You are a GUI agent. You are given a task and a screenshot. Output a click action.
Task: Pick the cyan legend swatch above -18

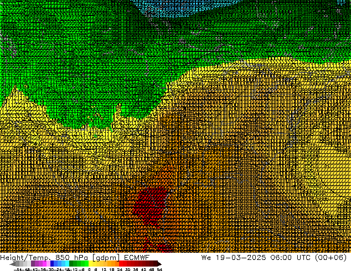click(67, 263)
